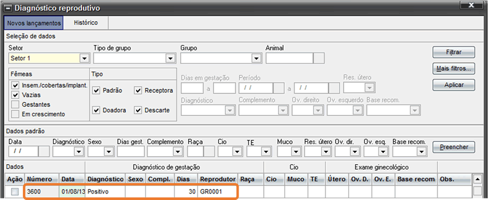
Task: Click the Filtrar button
Action: (454, 52)
